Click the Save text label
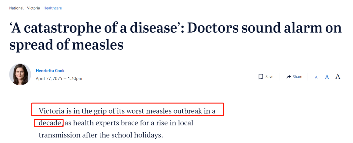Image resolution: width=353 pixels, height=143 pixels. click(269, 77)
